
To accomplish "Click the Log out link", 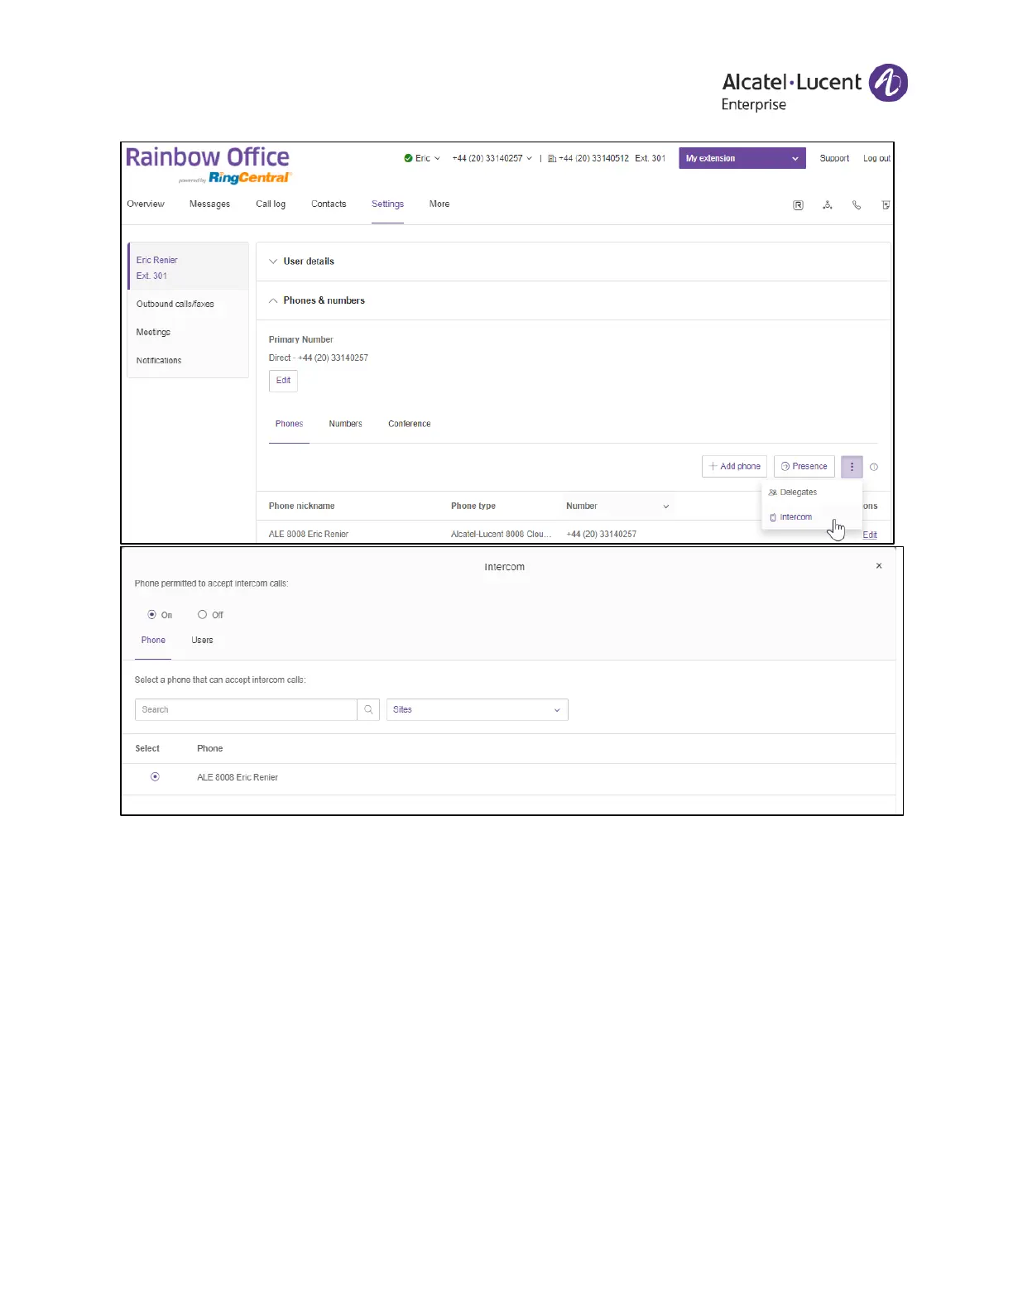I will click(x=876, y=158).
